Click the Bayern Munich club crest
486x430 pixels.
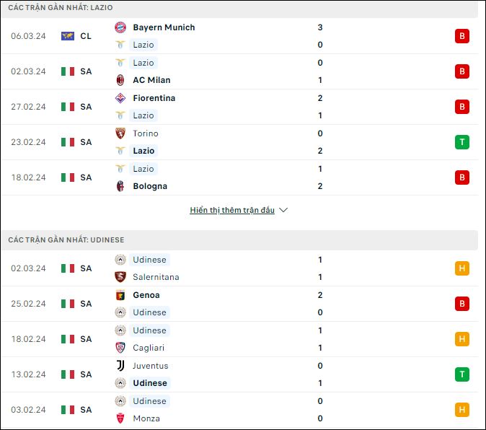tap(120, 27)
